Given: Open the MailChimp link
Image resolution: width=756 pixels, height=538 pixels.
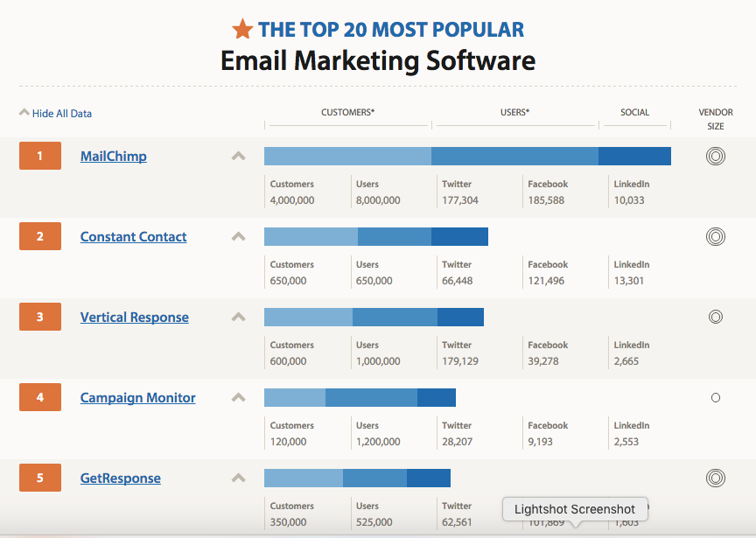Looking at the screenshot, I should point(113,157).
